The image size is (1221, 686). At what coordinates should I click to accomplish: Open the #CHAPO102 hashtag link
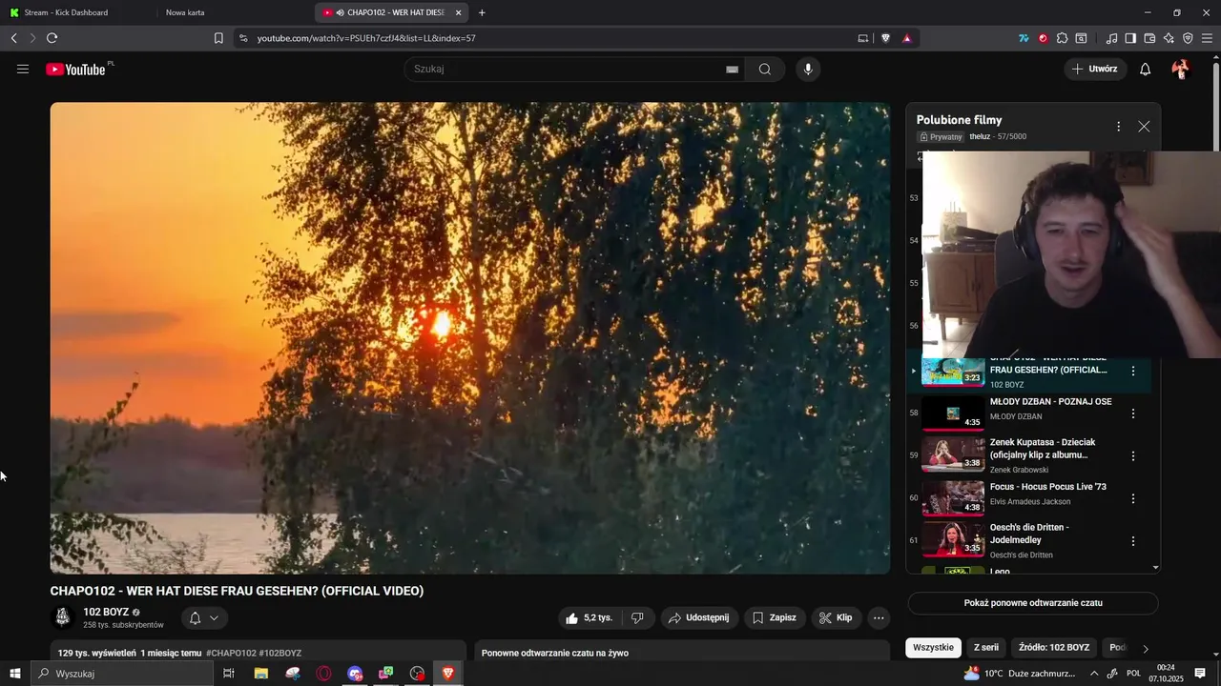(x=231, y=653)
